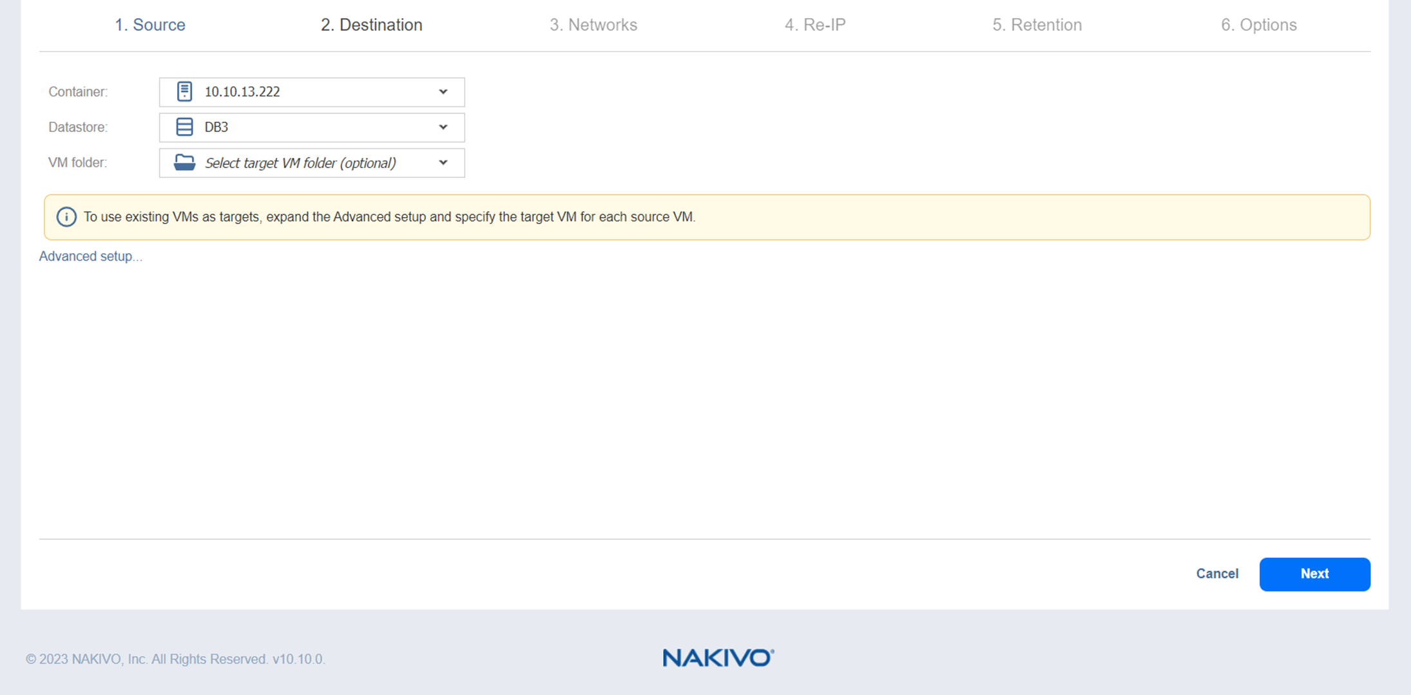Image resolution: width=1411 pixels, height=695 pixels.
Task: Expand the Container dropdown arrow
Action: pos(443,92)
